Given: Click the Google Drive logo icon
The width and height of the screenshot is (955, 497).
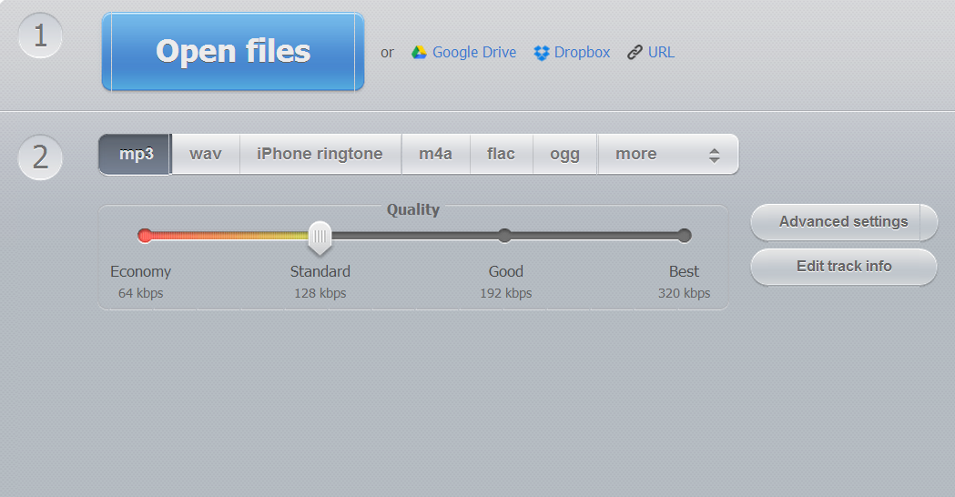Looking at the screenshot, I should (419, 53).
